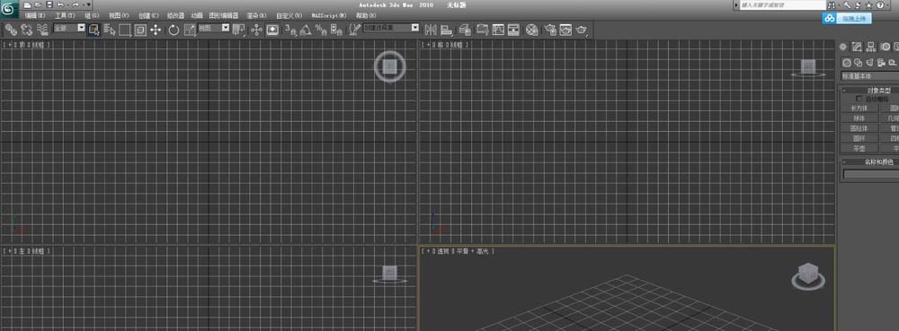Click the keyword search input field
This screenshot has height=331, width=899.
pos(783,5)
